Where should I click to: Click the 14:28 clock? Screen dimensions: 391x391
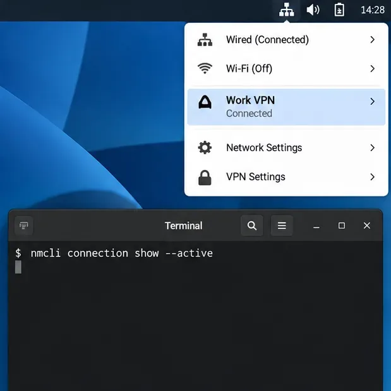click(x=373, y=10)
